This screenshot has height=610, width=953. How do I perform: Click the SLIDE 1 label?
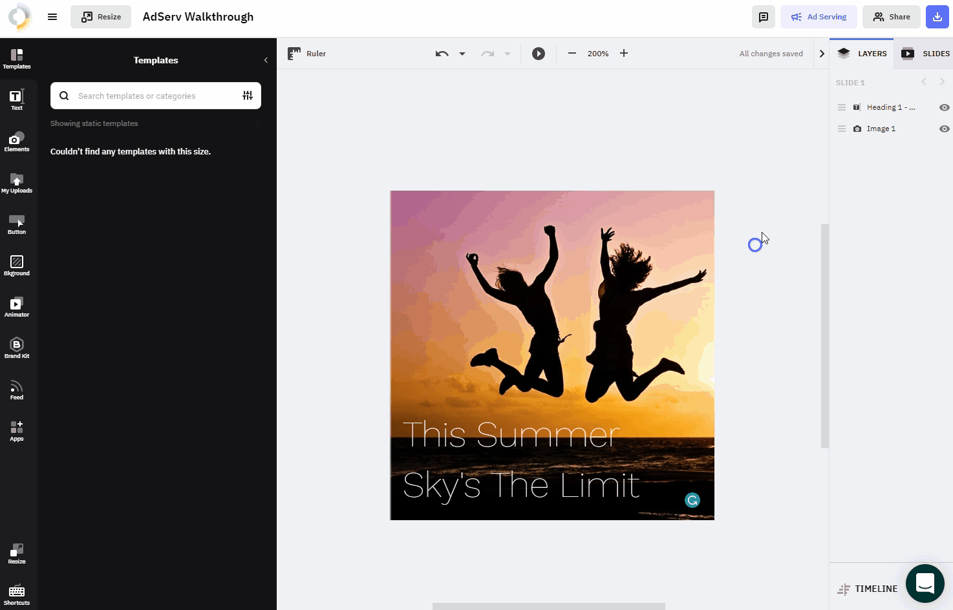[x=850, y=83]
